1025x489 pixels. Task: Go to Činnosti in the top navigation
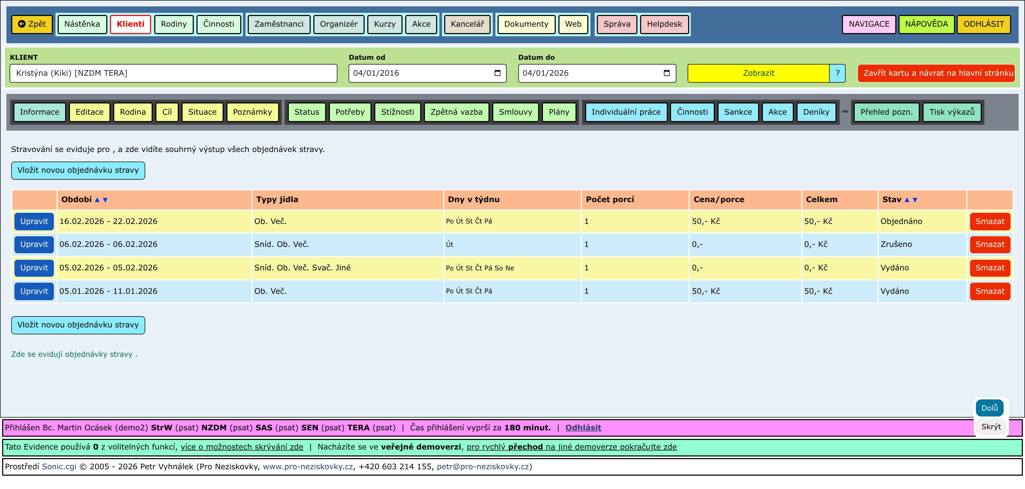[x=219, y=24]
